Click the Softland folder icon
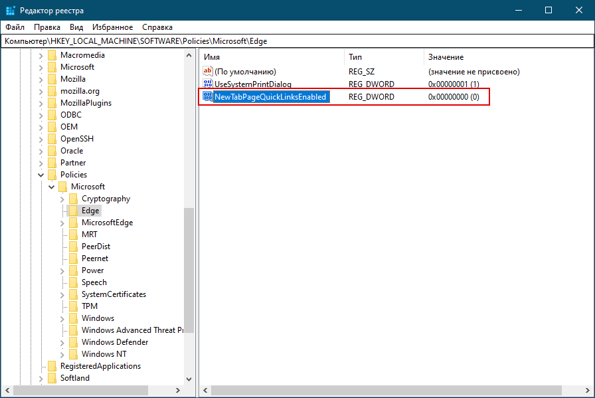Screen dimensions: 595x398 [x=52, y=378]
